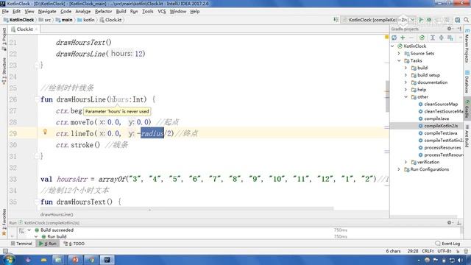Open the Database side panel

click(467, 82)
